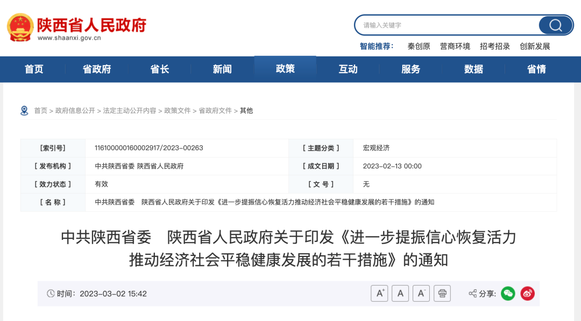
Task: Click the 宏观经济 topic category value
Action: pyautogui.click(x=376, y=148)
